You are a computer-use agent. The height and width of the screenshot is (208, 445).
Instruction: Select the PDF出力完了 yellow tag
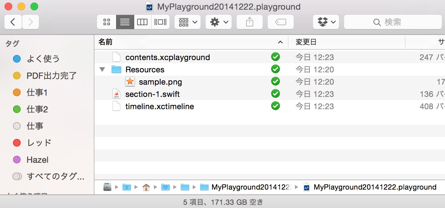45,76
